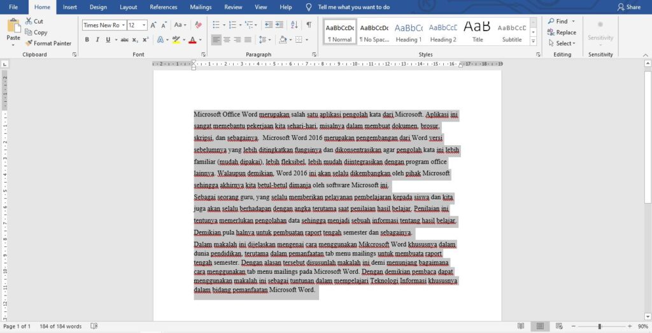
Task: Apply subscript formatting
Action: point(135,40)
